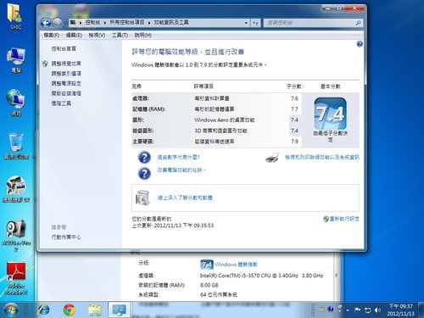Refresh the control panel address bar

(x=255, y=23)
